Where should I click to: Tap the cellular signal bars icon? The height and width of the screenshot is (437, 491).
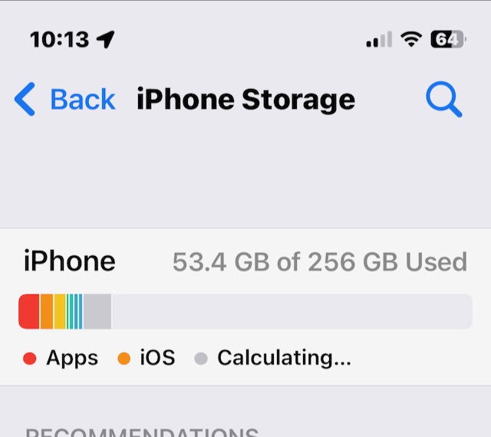pyautogui.click(x=379, y=39)
